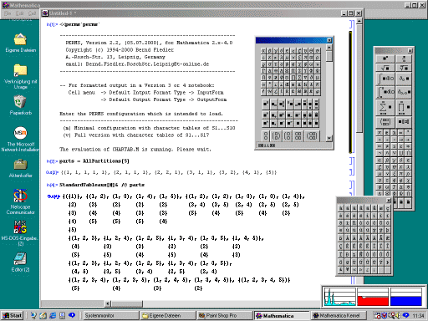Viewport: 428px width, 321px height.
Task: Insert the definite integral template with limits
Action: point(385,92)
